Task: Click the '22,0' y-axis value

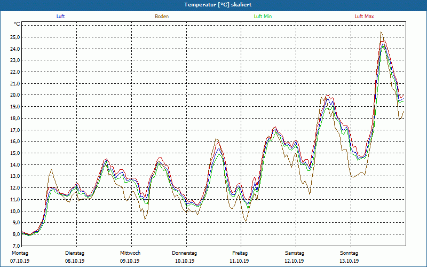Action: coord(15,72)
